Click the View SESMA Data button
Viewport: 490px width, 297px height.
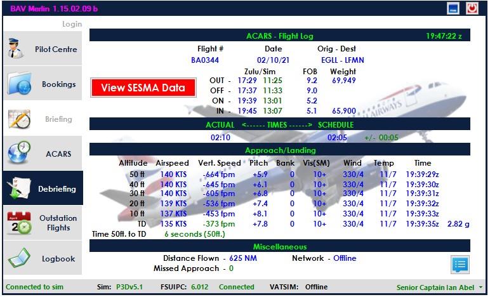click(143, 88)
